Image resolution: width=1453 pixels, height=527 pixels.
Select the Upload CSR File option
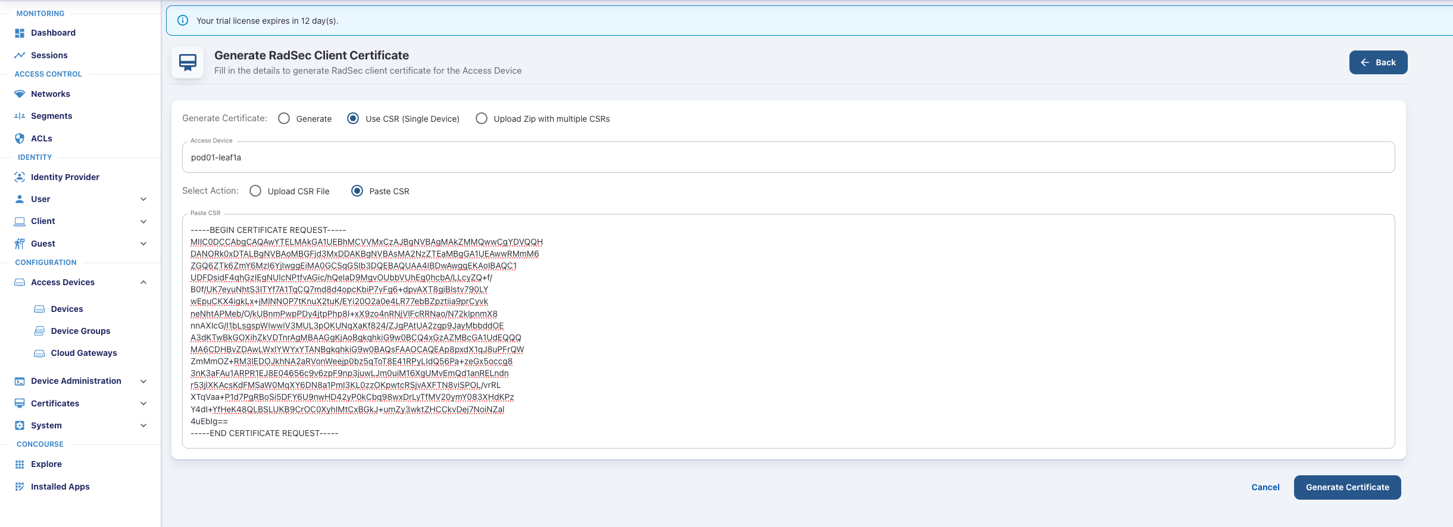click(x=255, y=191)
